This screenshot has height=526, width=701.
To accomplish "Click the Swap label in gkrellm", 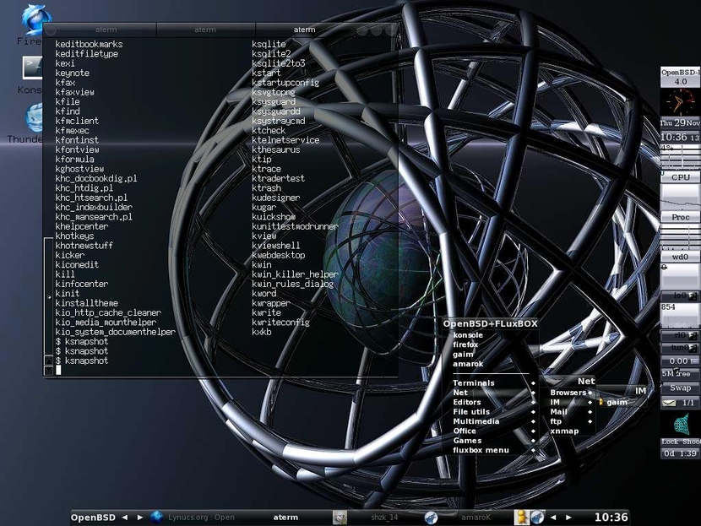I will point(681,388).
